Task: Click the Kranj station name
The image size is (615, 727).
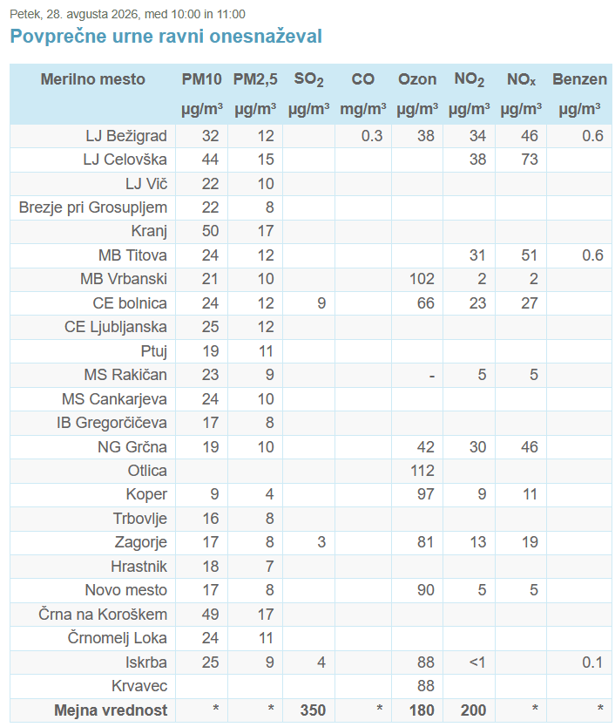Action: click(x=149, y=231)
